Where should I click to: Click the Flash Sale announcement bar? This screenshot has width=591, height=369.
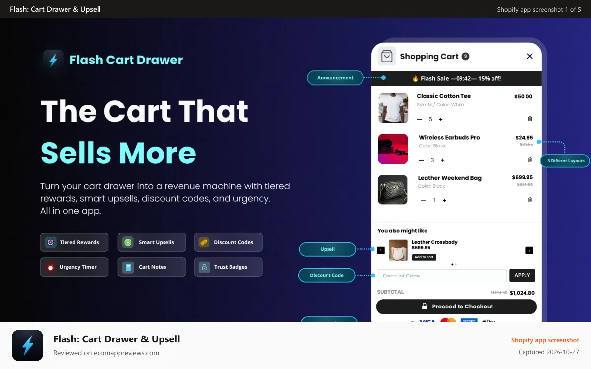click(456, 78)
